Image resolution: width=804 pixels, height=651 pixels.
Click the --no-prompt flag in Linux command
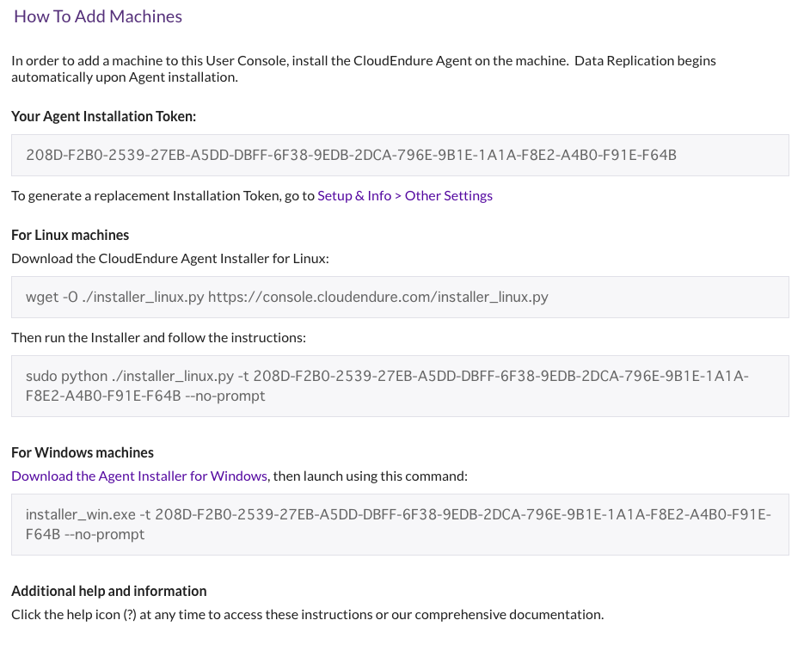(x=224, y=396)
